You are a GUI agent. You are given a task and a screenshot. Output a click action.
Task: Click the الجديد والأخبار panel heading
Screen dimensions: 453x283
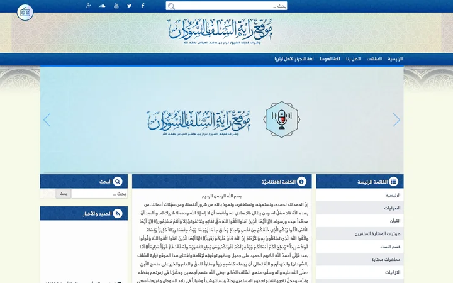98,214
